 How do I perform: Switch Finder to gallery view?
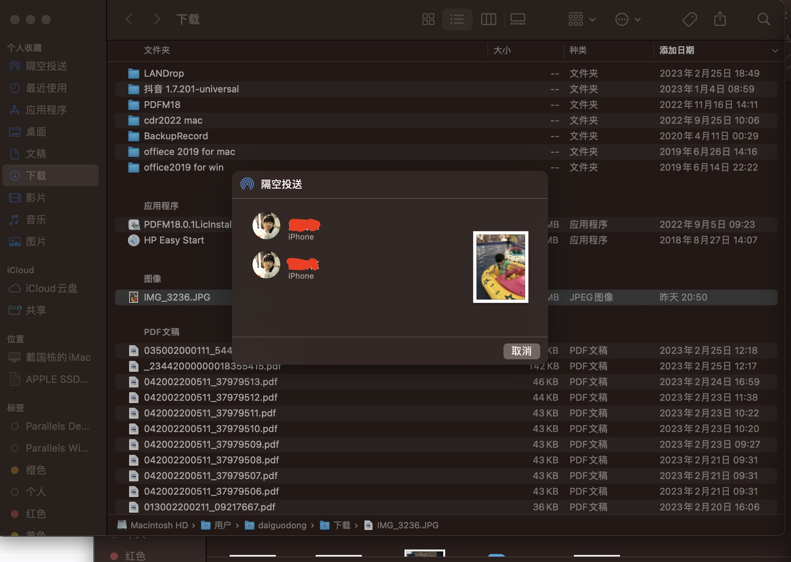point(518,19)
